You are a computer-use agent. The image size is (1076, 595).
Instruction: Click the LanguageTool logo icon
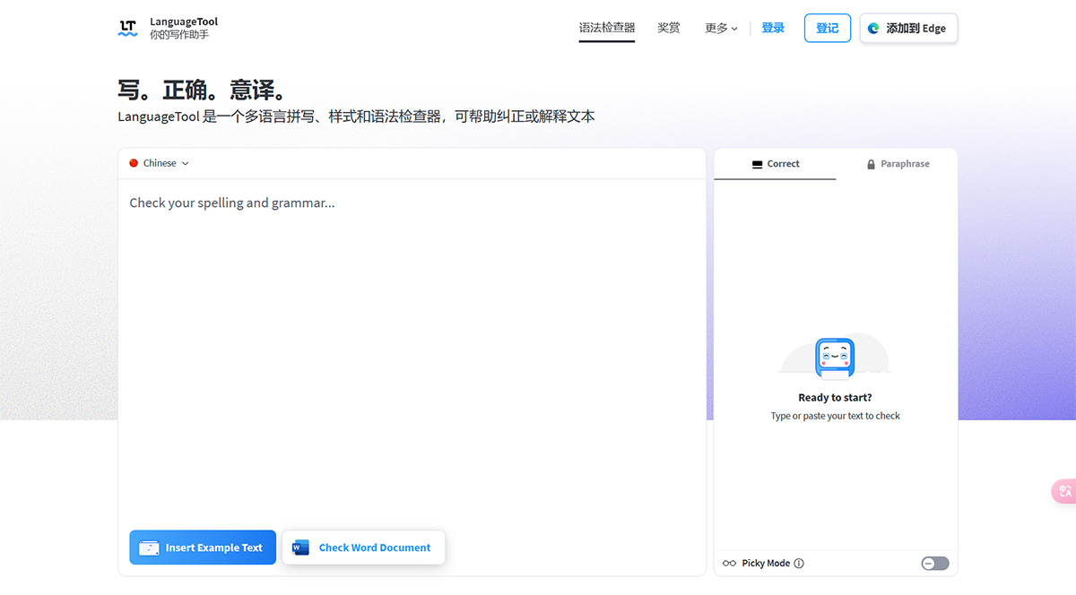[126, 28]
